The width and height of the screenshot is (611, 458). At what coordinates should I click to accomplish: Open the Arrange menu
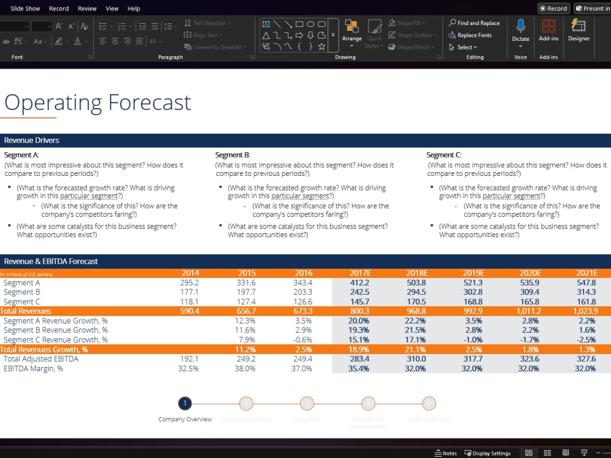coord(352,34)
